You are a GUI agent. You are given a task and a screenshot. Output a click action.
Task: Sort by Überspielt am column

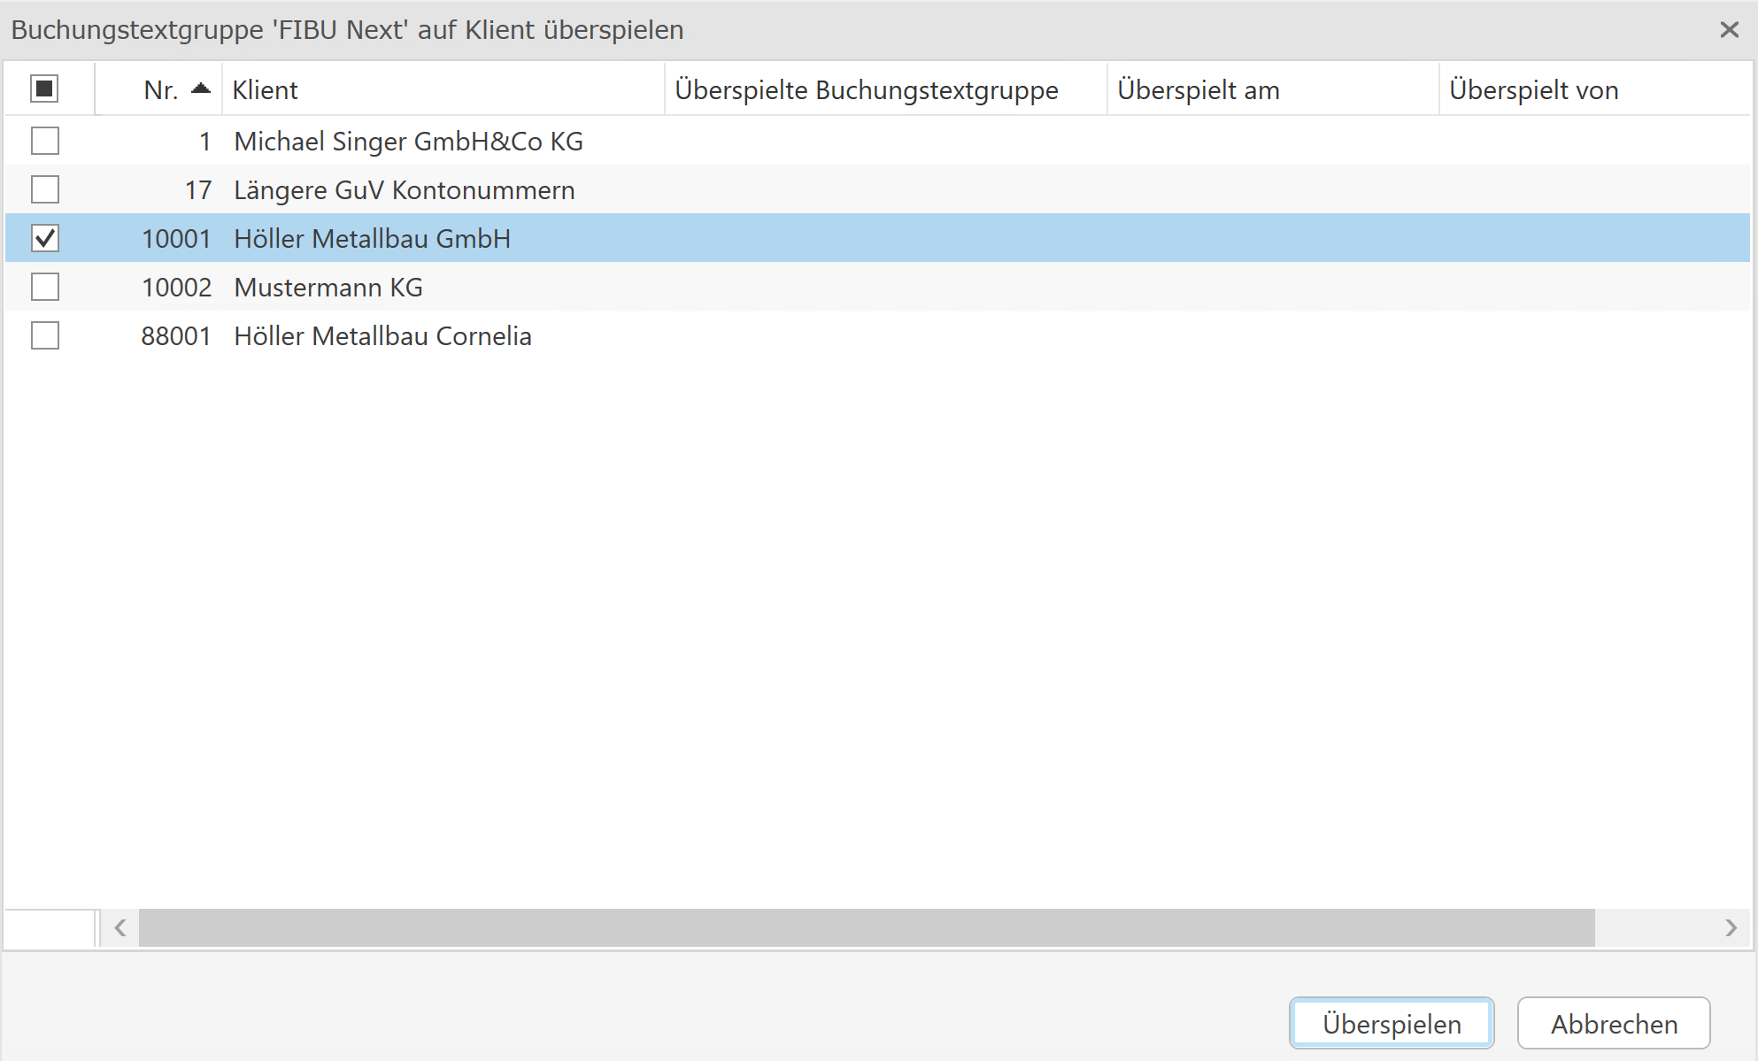pyautogui.click(x=1198, y=89)
